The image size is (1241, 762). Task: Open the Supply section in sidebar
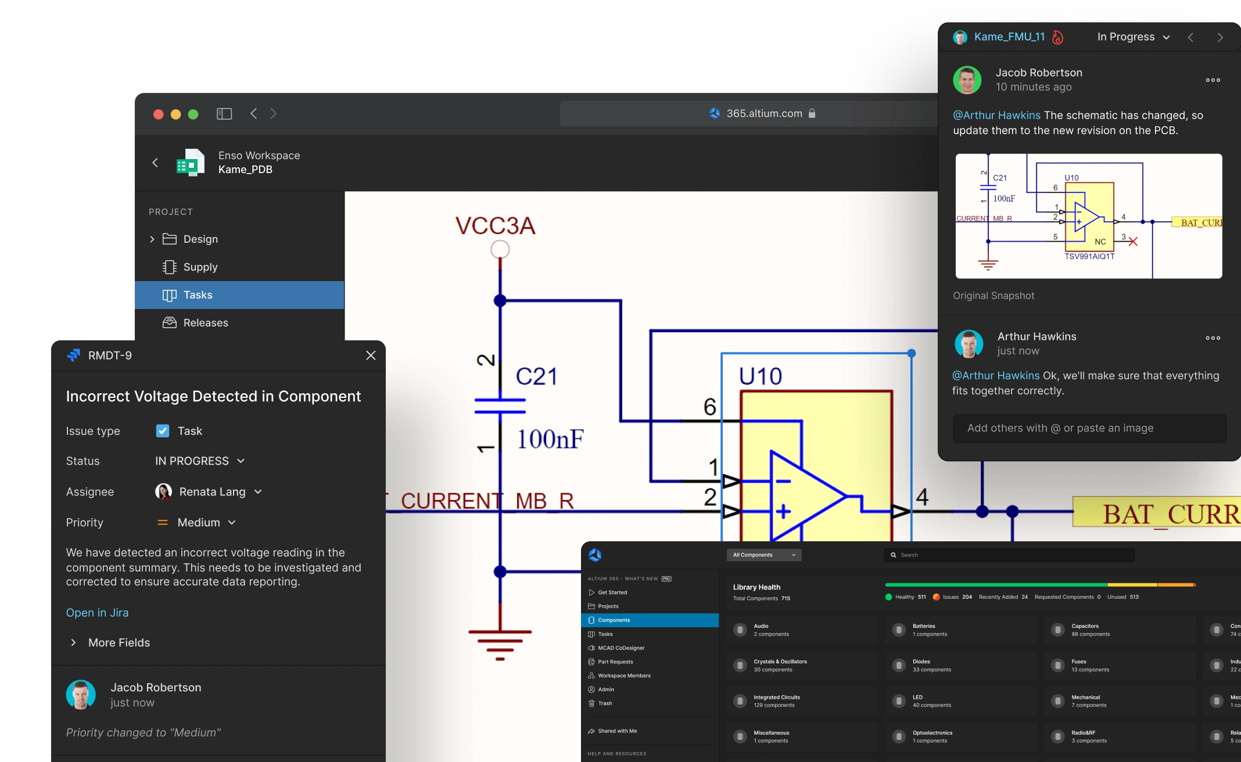(200, 267)
